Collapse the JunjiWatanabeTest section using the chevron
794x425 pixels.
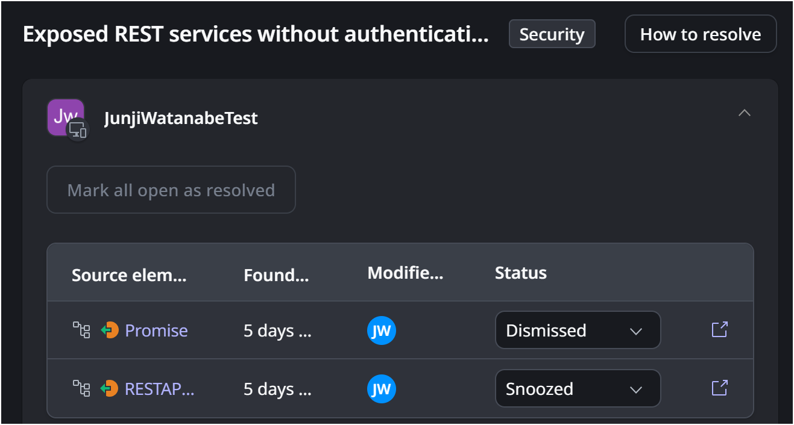click(x=745, y=113)
